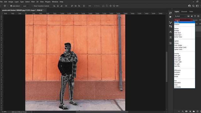The width and height of the screenshot is (201, 113).
Task: Enable Show Transform Controls checkbox
Action: pyautogui.click(x=32, y=6)
